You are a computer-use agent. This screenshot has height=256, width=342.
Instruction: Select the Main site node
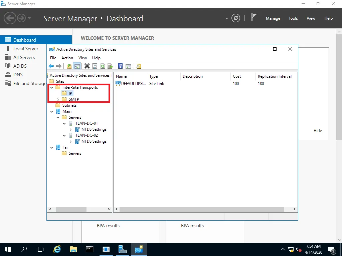click(x=67, y=111)
